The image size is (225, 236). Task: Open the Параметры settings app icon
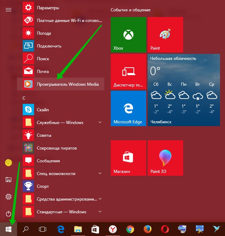pyautogui.click(x=28, y=7)
